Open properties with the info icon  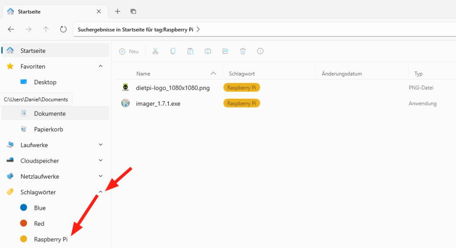click(260, 52)
